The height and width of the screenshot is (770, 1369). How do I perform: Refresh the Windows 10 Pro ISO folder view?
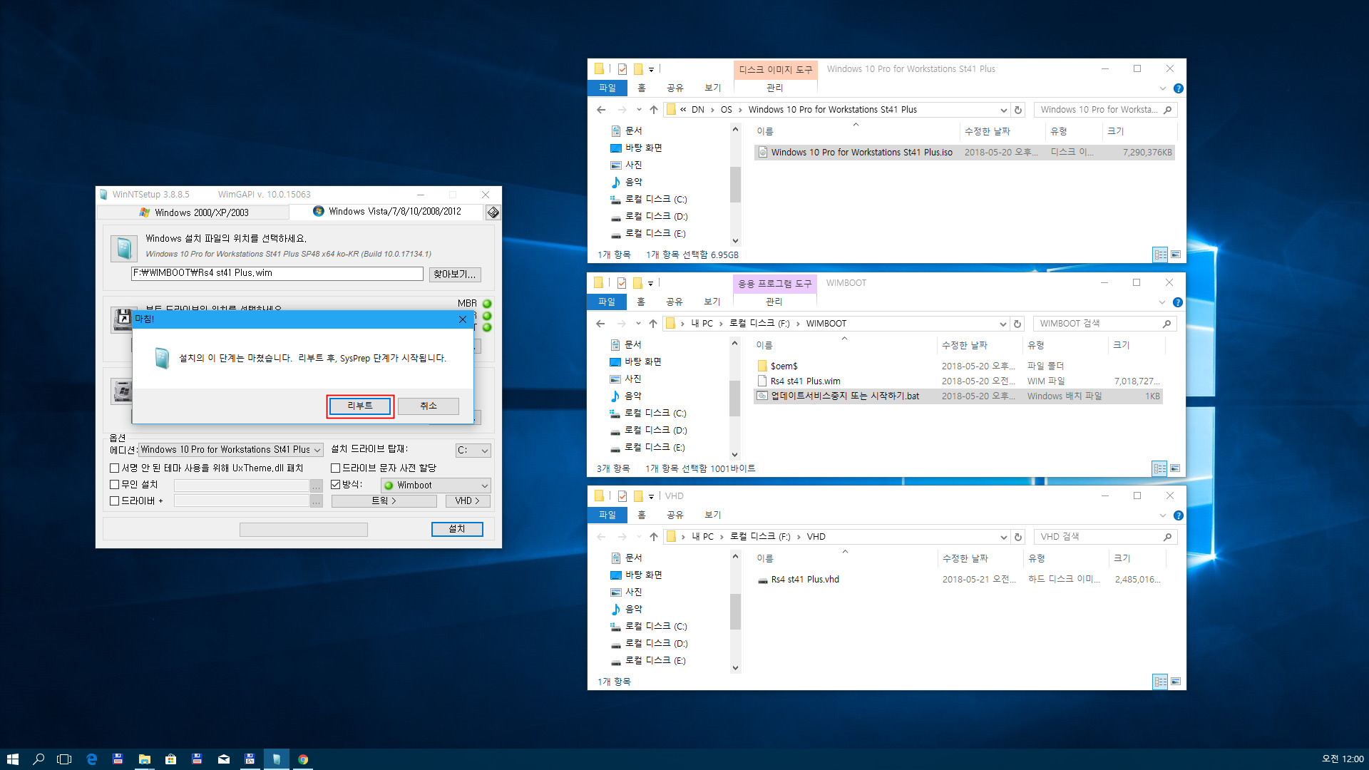(x=1018, y=110)
